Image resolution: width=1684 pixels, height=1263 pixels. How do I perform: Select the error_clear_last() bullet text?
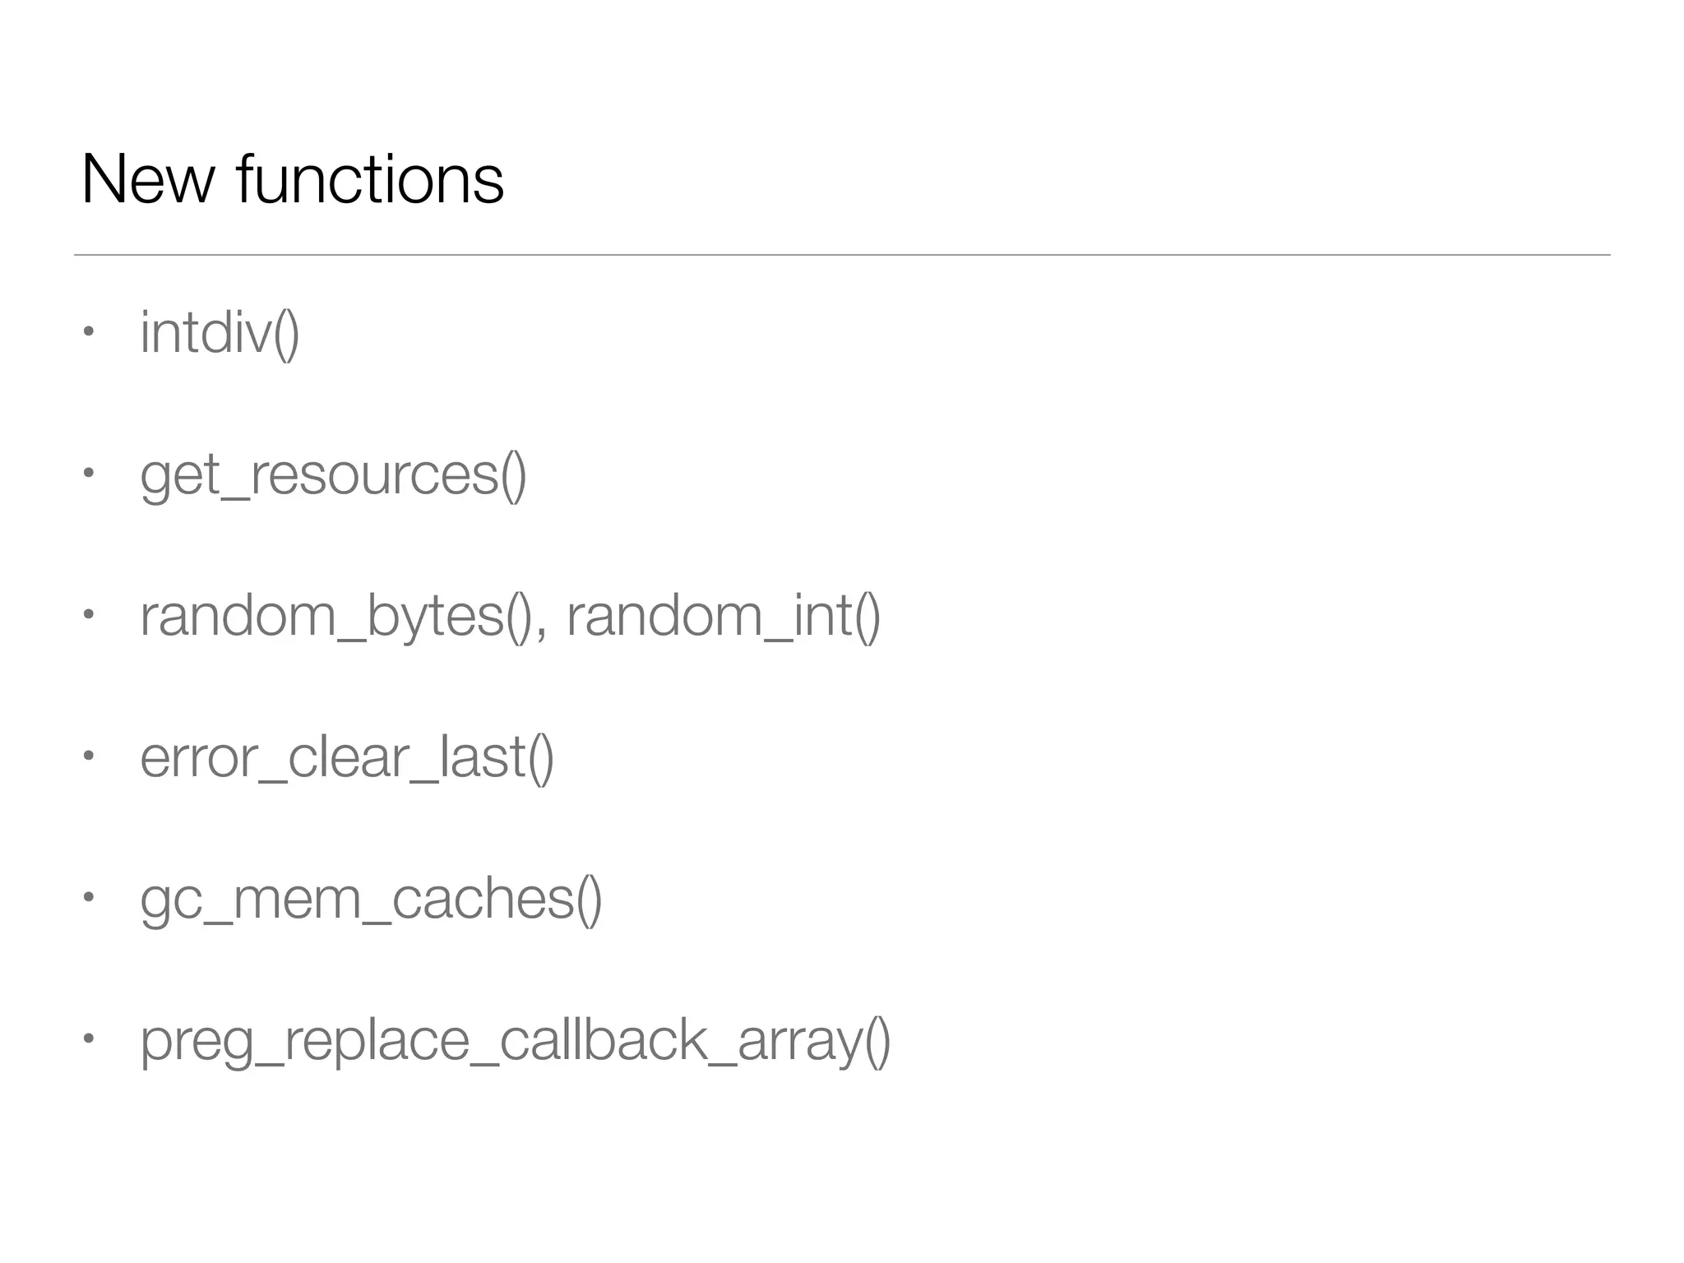point(347,757)
